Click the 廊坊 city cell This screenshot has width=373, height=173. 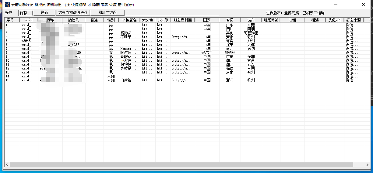tap(251, 49)
